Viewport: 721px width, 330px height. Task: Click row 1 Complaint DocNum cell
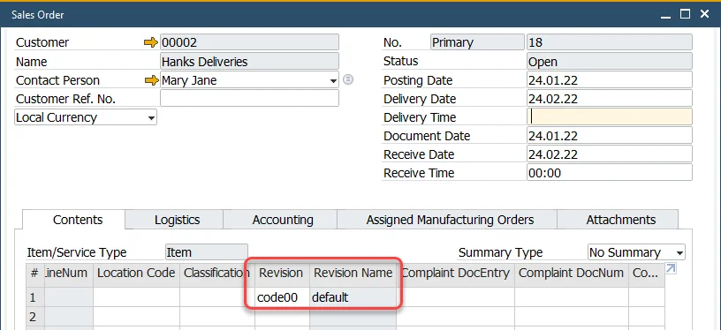point(572,297)
